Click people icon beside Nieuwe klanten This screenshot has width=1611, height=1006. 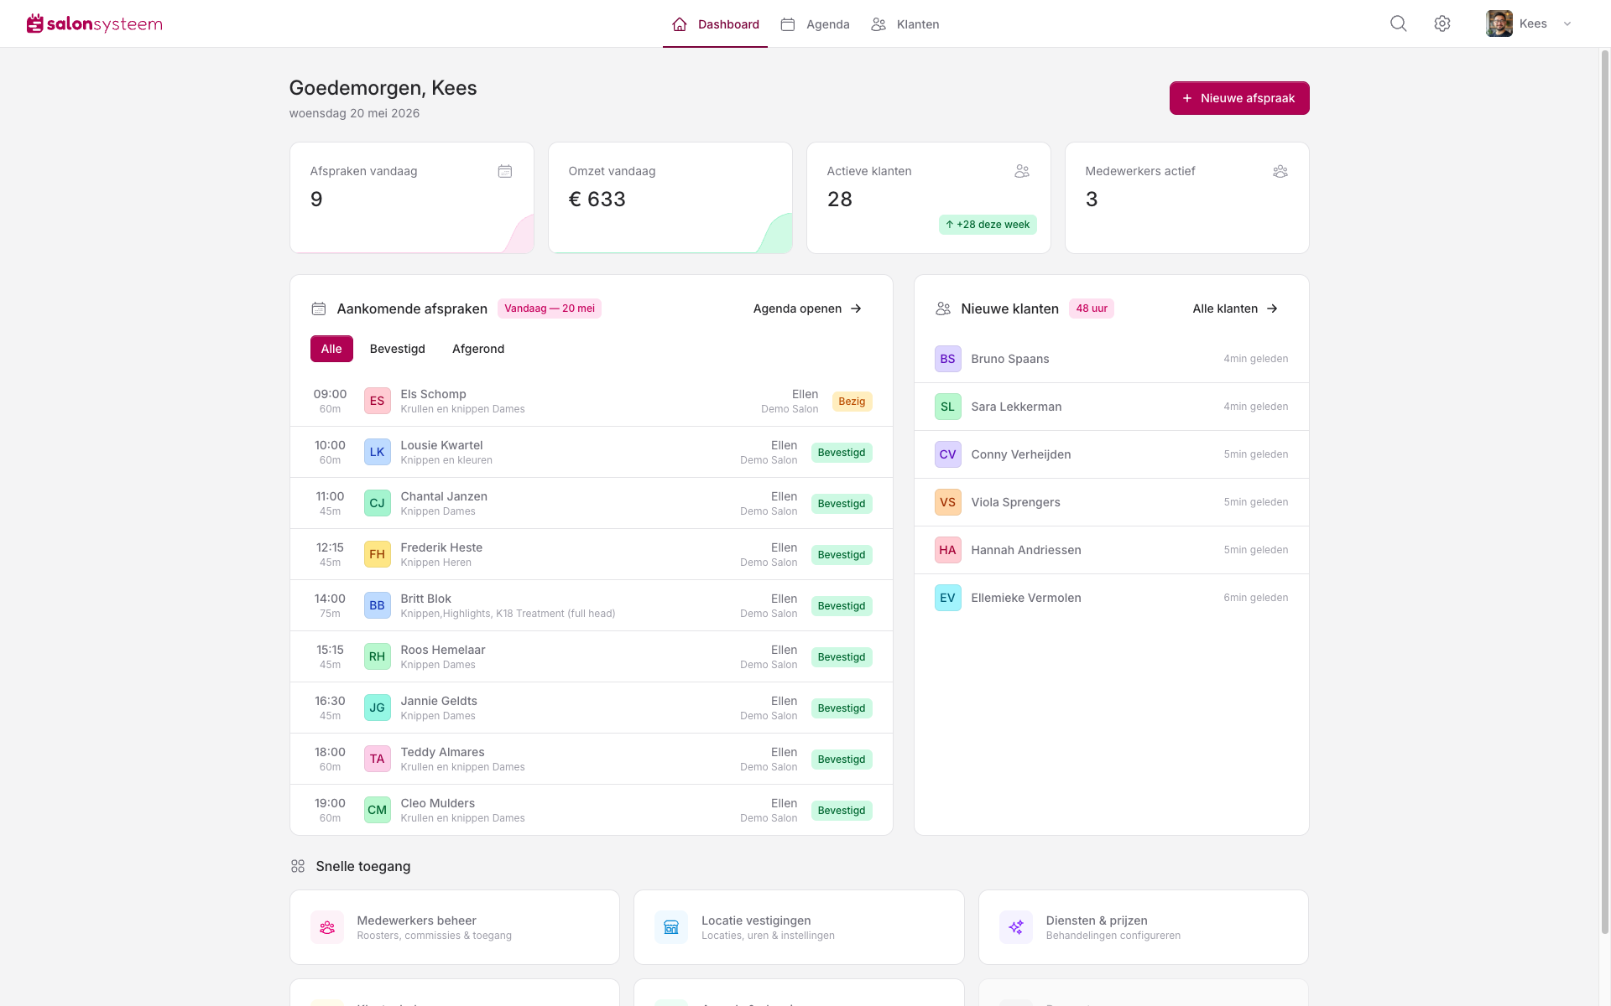(x=943, y=309)
